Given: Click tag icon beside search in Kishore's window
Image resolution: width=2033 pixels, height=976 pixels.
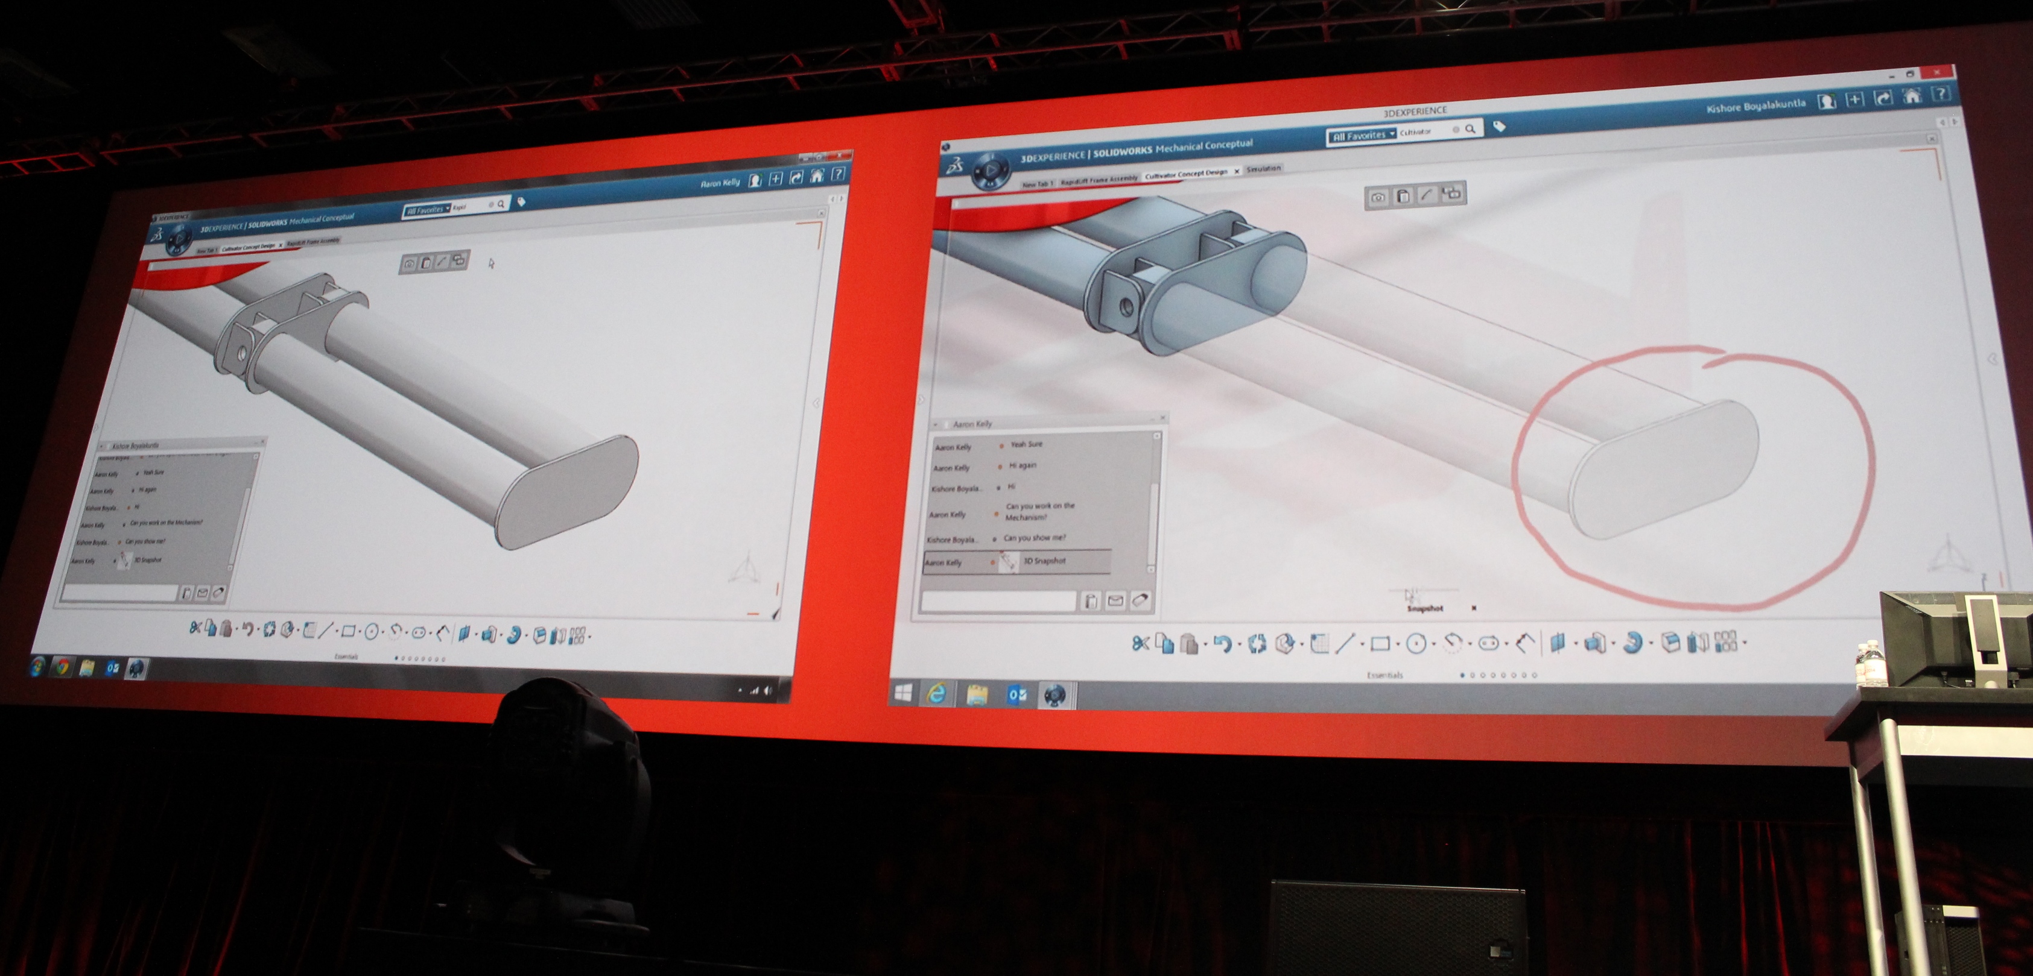Looking at the screenshot, I should click(x=1500, y=126).
